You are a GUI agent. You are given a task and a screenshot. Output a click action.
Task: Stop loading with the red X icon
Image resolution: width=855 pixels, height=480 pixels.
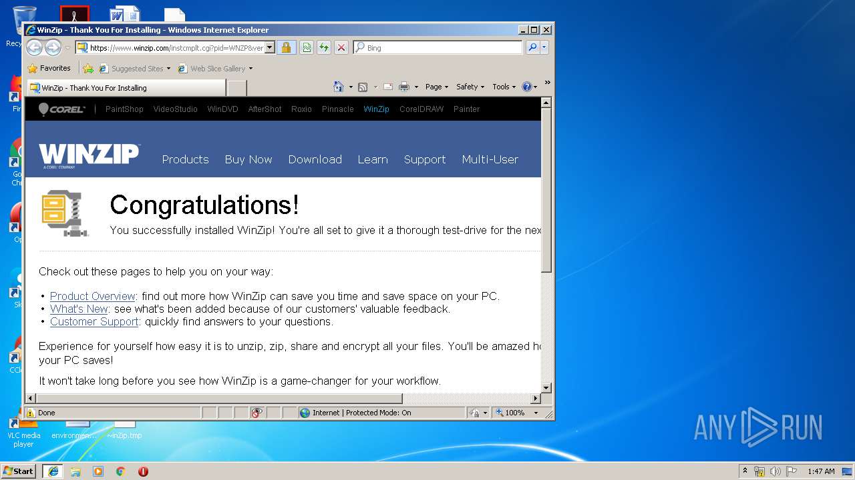[341, 47]
